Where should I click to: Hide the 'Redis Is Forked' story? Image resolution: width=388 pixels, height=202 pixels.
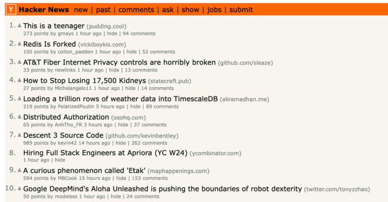(x=131, y=52)
